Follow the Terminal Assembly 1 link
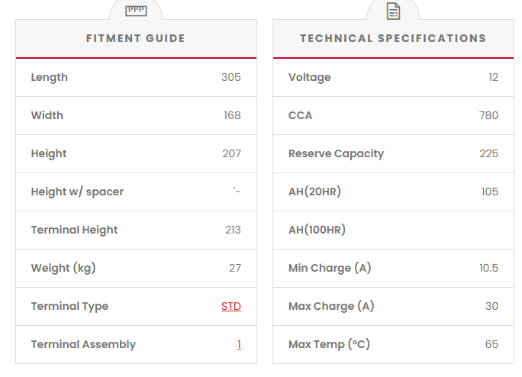Image resolution: width=522 pixels, height=377 pixels. 239,344
